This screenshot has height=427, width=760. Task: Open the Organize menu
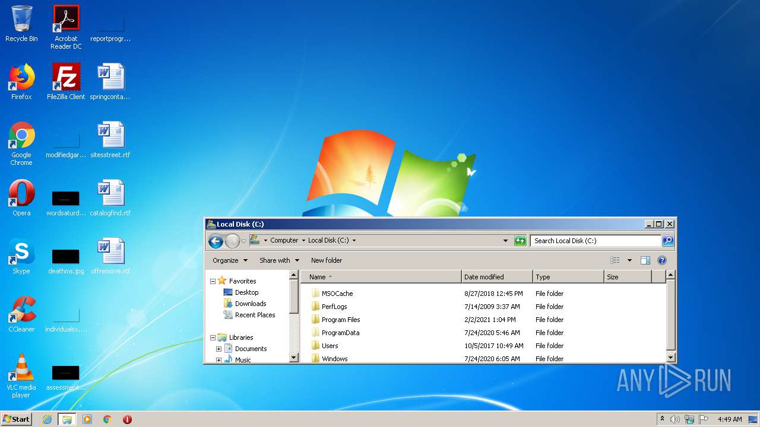(x=230, y=260)
